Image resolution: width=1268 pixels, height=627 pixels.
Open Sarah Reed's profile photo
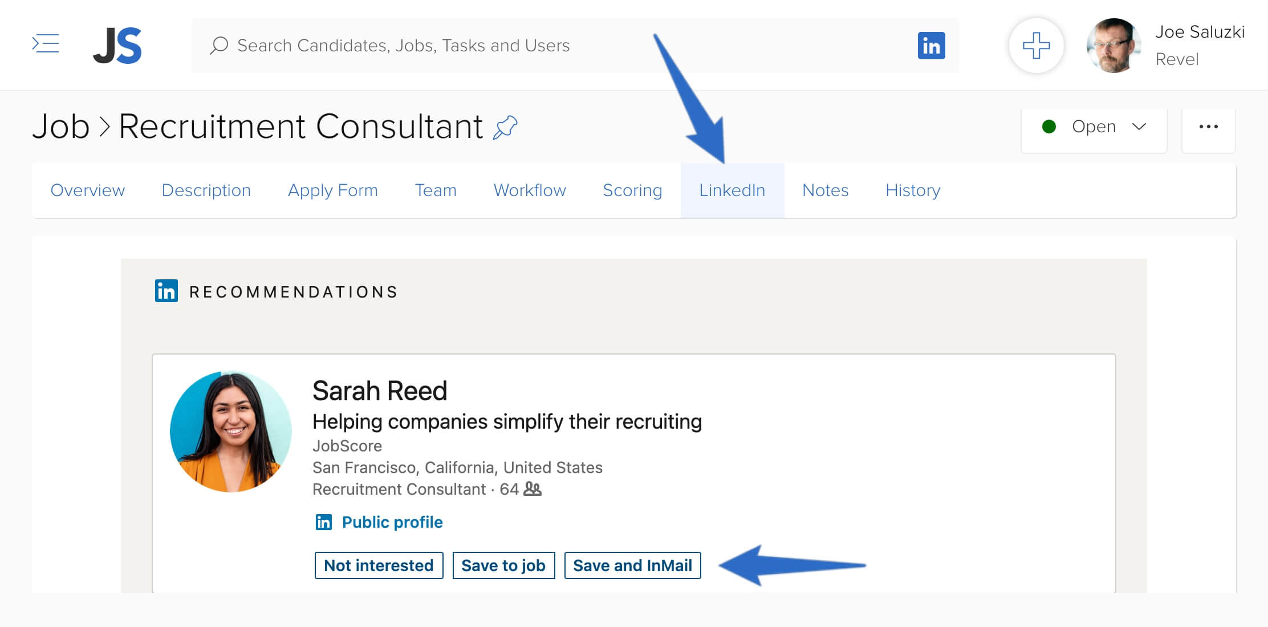tap(231, 431)
